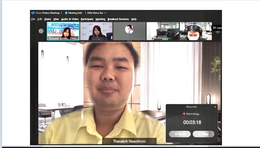260x148 pixels.
Task: Pause the recording
Action: tap(180, 134)
